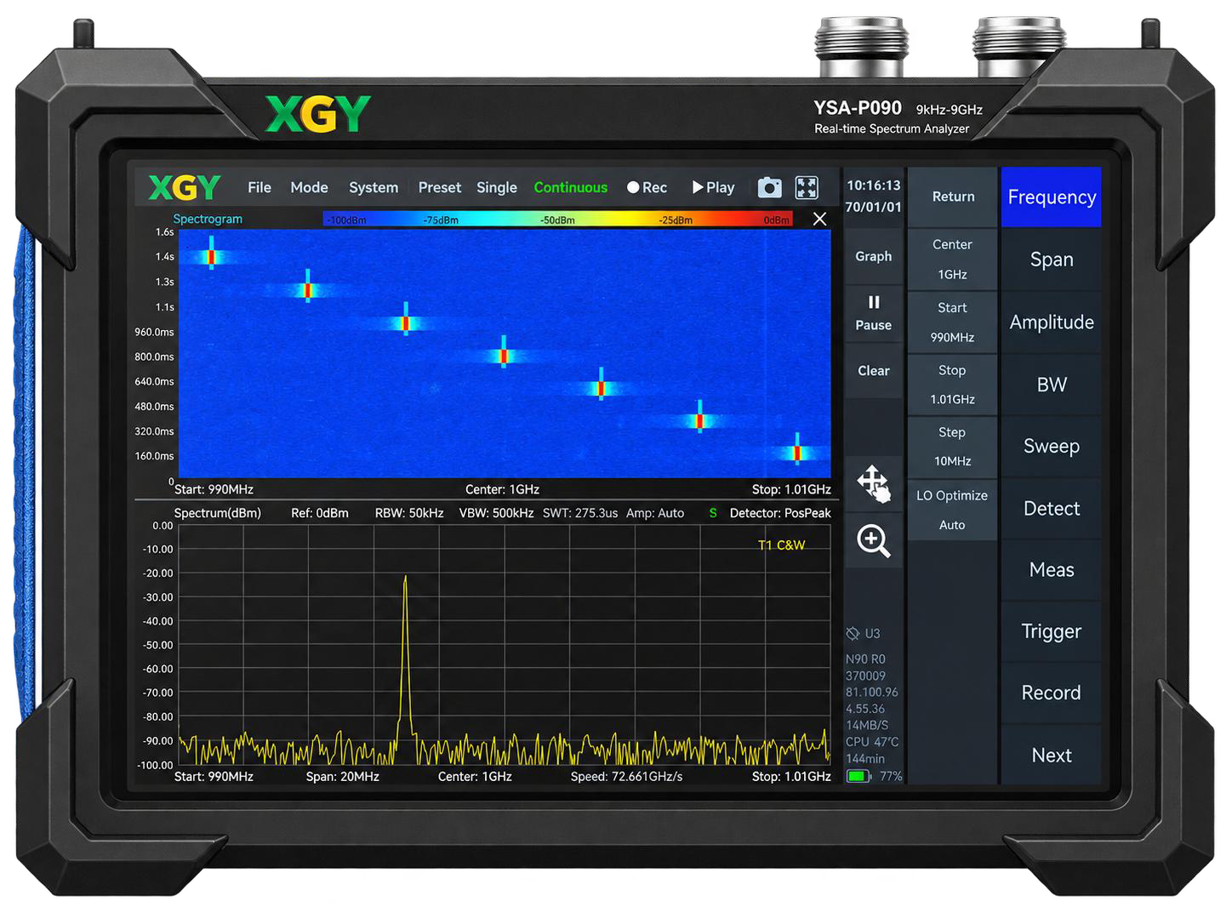
Task: Toggle LO Optimize Auto setting
Action: (x=953, y=510)
